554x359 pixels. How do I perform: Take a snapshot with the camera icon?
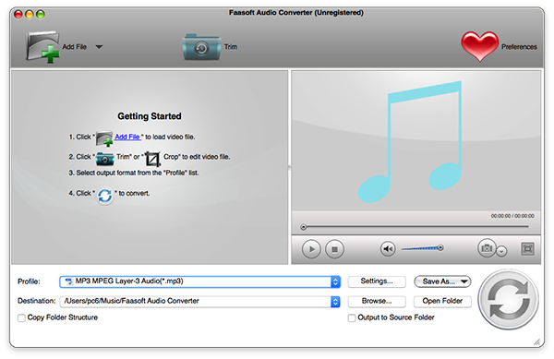pyautogui.click(x=487, y=248)
